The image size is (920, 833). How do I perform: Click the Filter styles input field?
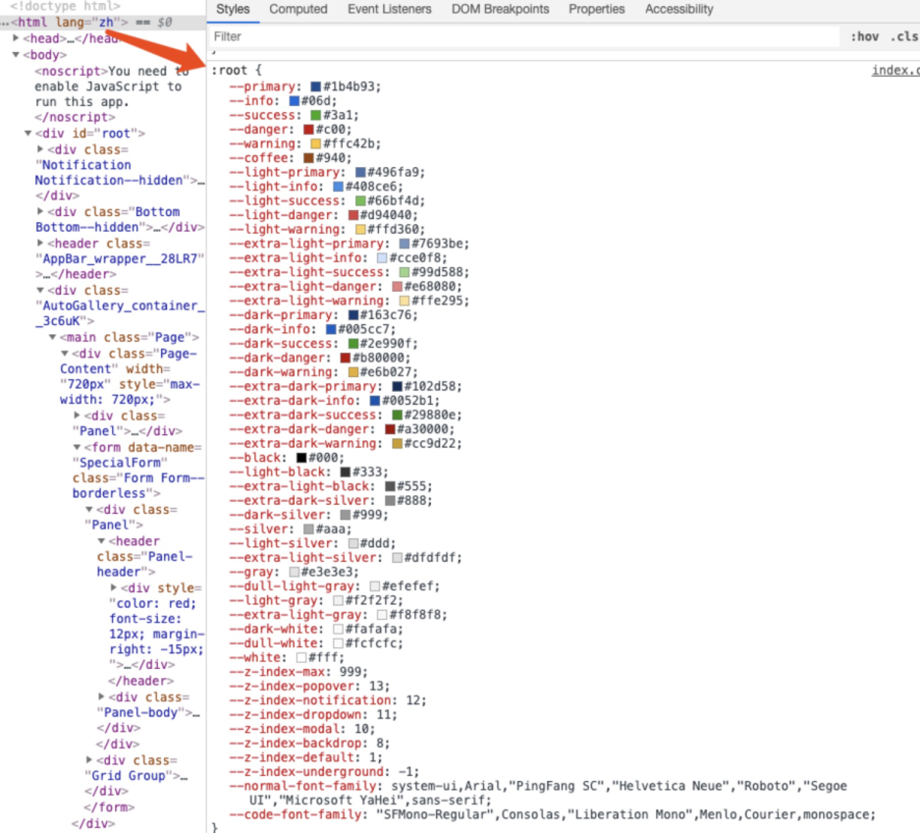pos(520,36)
